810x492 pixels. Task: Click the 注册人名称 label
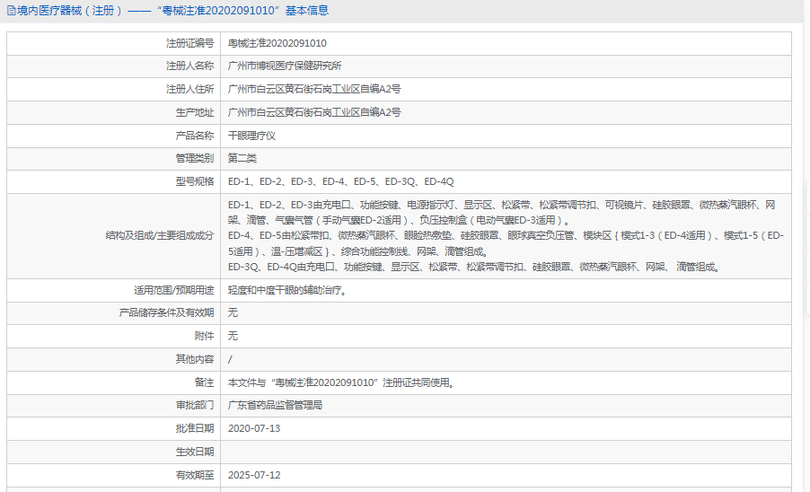189,66
